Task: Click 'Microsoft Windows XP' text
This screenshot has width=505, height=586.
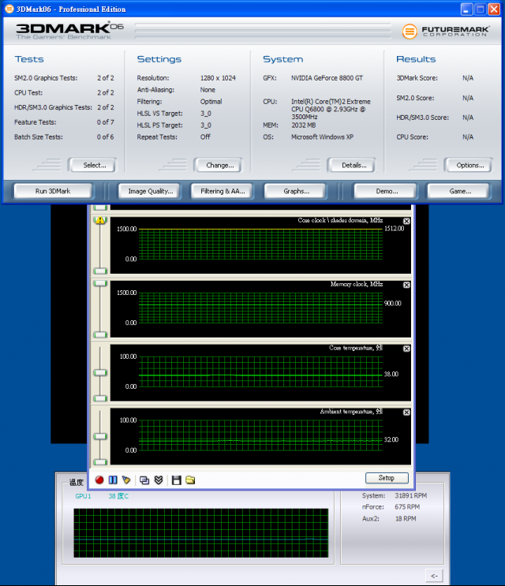Action: [322, 136]
